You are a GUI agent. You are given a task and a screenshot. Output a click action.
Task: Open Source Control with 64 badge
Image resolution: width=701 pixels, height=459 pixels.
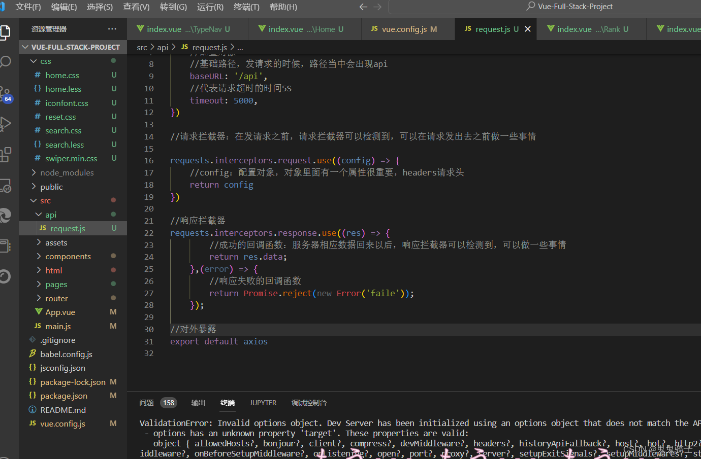tap(6, 94)
